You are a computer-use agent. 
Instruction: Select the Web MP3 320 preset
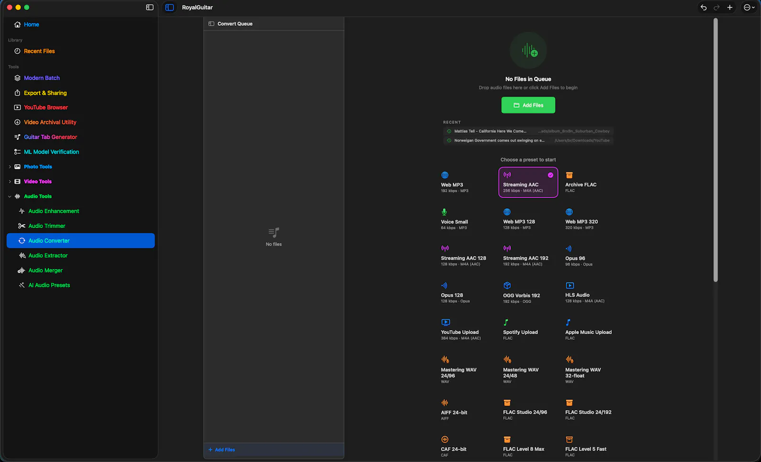point(590,219)
